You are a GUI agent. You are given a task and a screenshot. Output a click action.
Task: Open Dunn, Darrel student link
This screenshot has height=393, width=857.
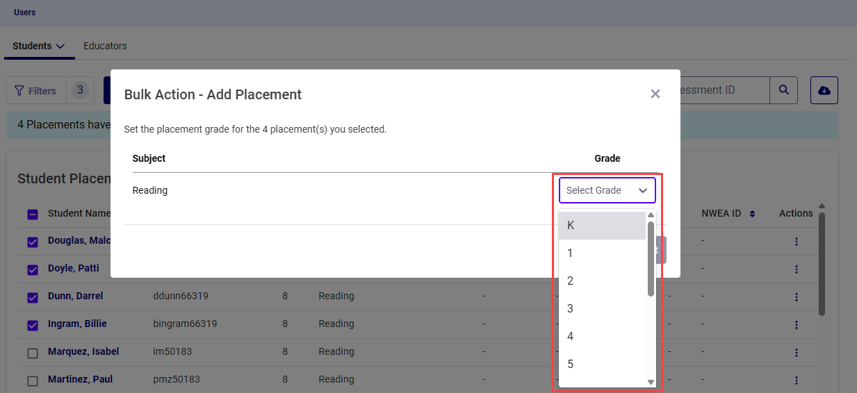click(75, 296)
